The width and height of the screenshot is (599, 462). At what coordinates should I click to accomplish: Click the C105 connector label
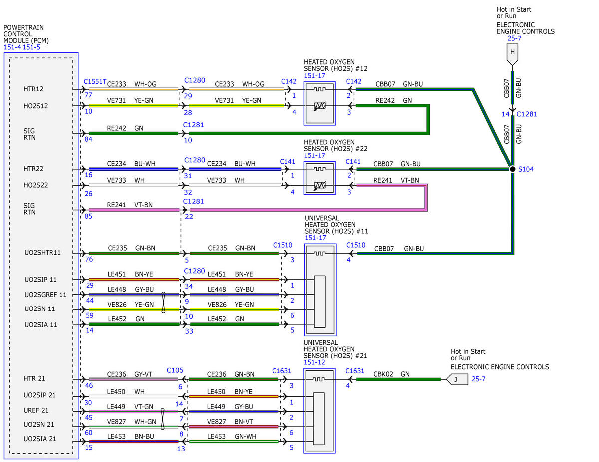tap(175, 370)
